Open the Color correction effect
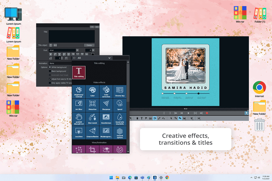Image resolution: width=272 pixels, height=181 pixels. pos(106,92)
